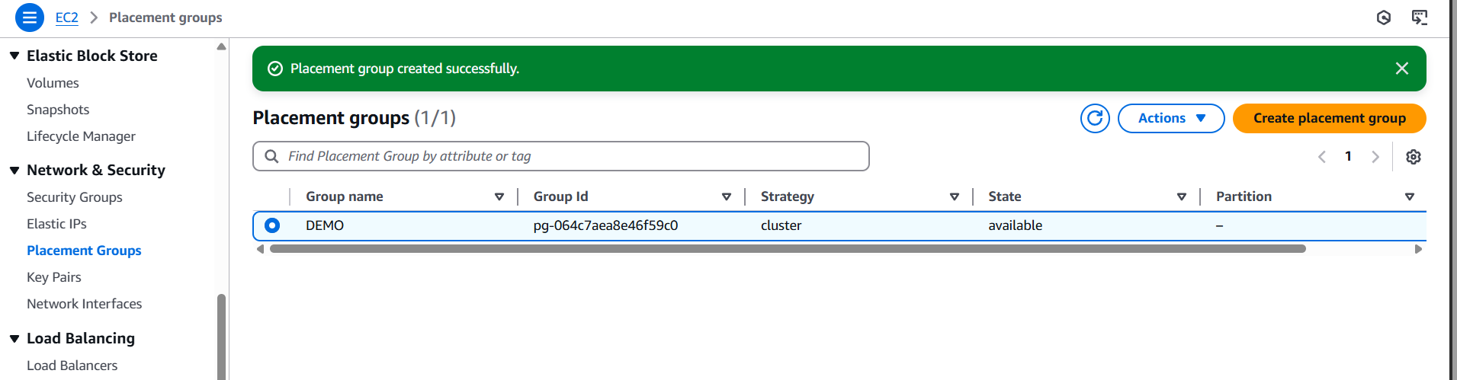1457x380 pixels.
Task: Open Network Interfaces in sidebar
Action: 84,304
